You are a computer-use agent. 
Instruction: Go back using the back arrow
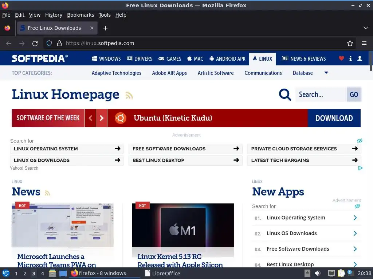click(9, 44)
